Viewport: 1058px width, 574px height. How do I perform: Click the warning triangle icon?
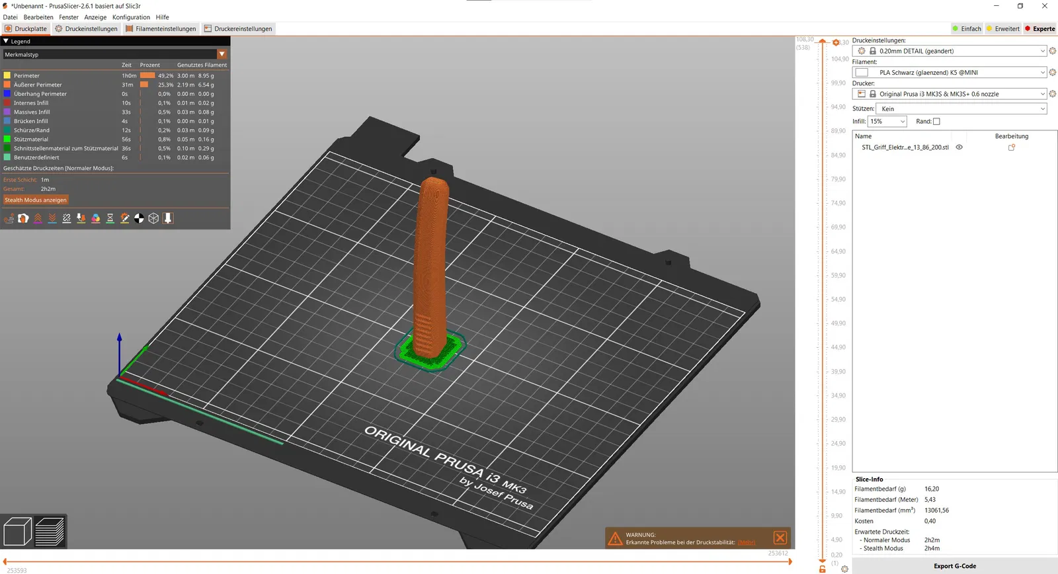[x=615, y=538]
